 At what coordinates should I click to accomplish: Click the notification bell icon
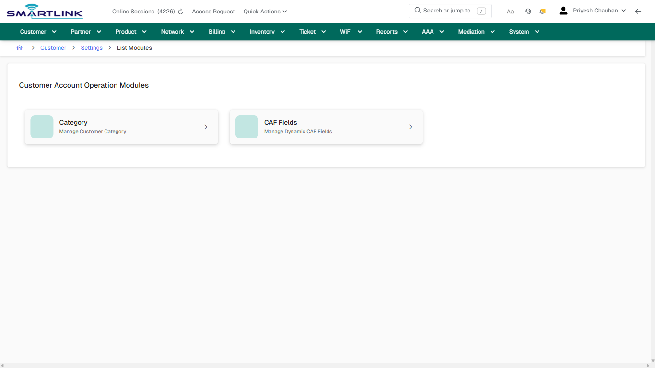(542, 11)
